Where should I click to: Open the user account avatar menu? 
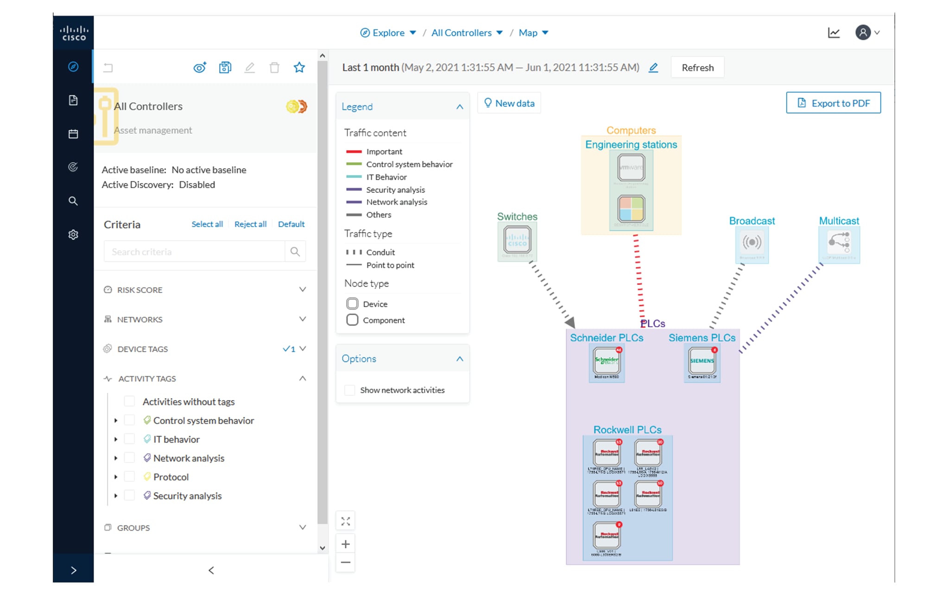pyautogui.click(x=867, y=32)
